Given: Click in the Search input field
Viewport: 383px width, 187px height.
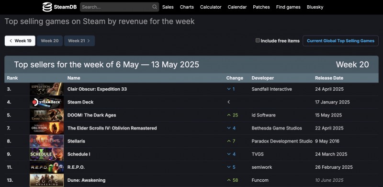Looking at the screenshot, I should [116, 7].
